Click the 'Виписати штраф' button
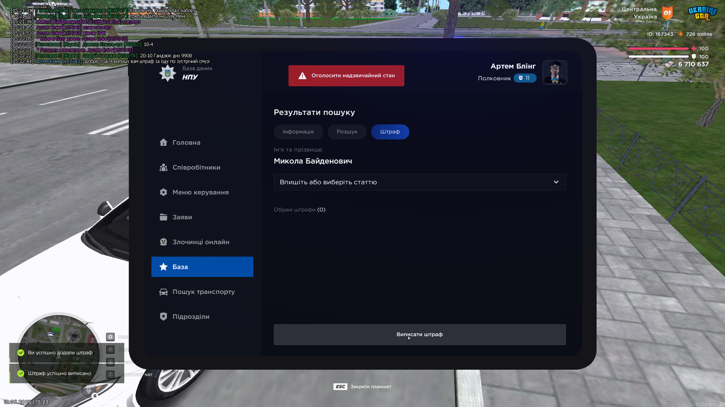Image resolution: width=725 pixels, height=407 pixels. [420, 335]
